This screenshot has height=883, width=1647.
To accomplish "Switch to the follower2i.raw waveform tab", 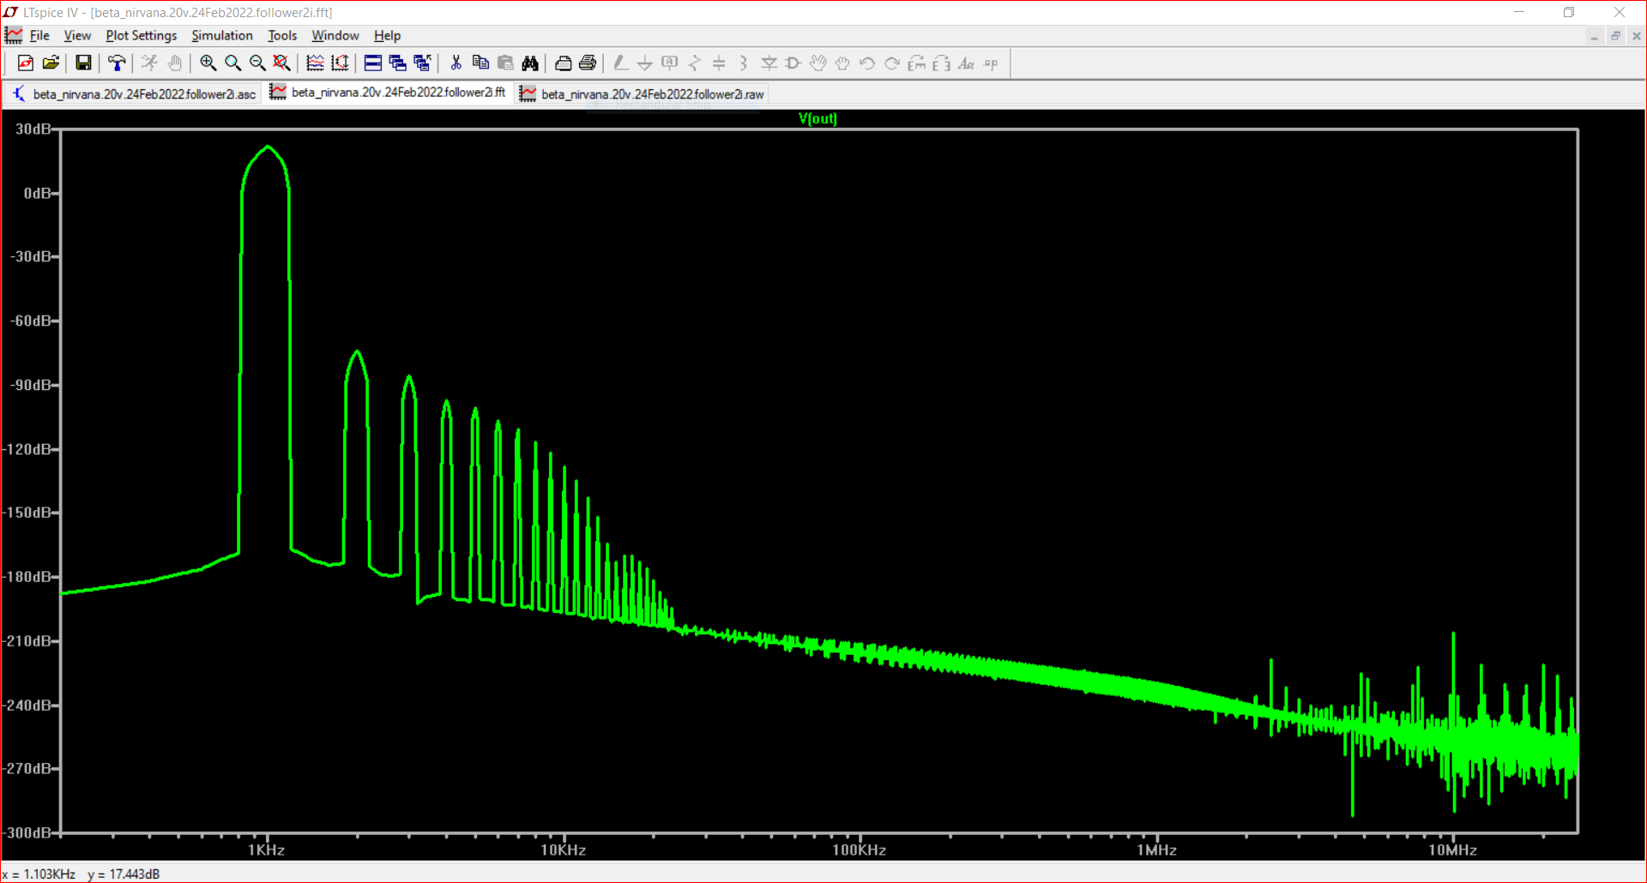I will 643,93.
